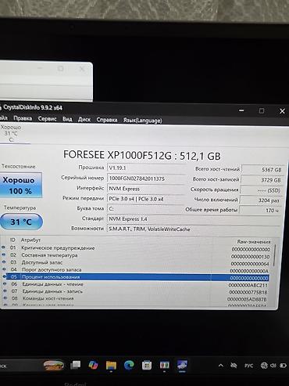Select the Команды хост-чтения row
The image size is (289, 386).
point(135,298)
